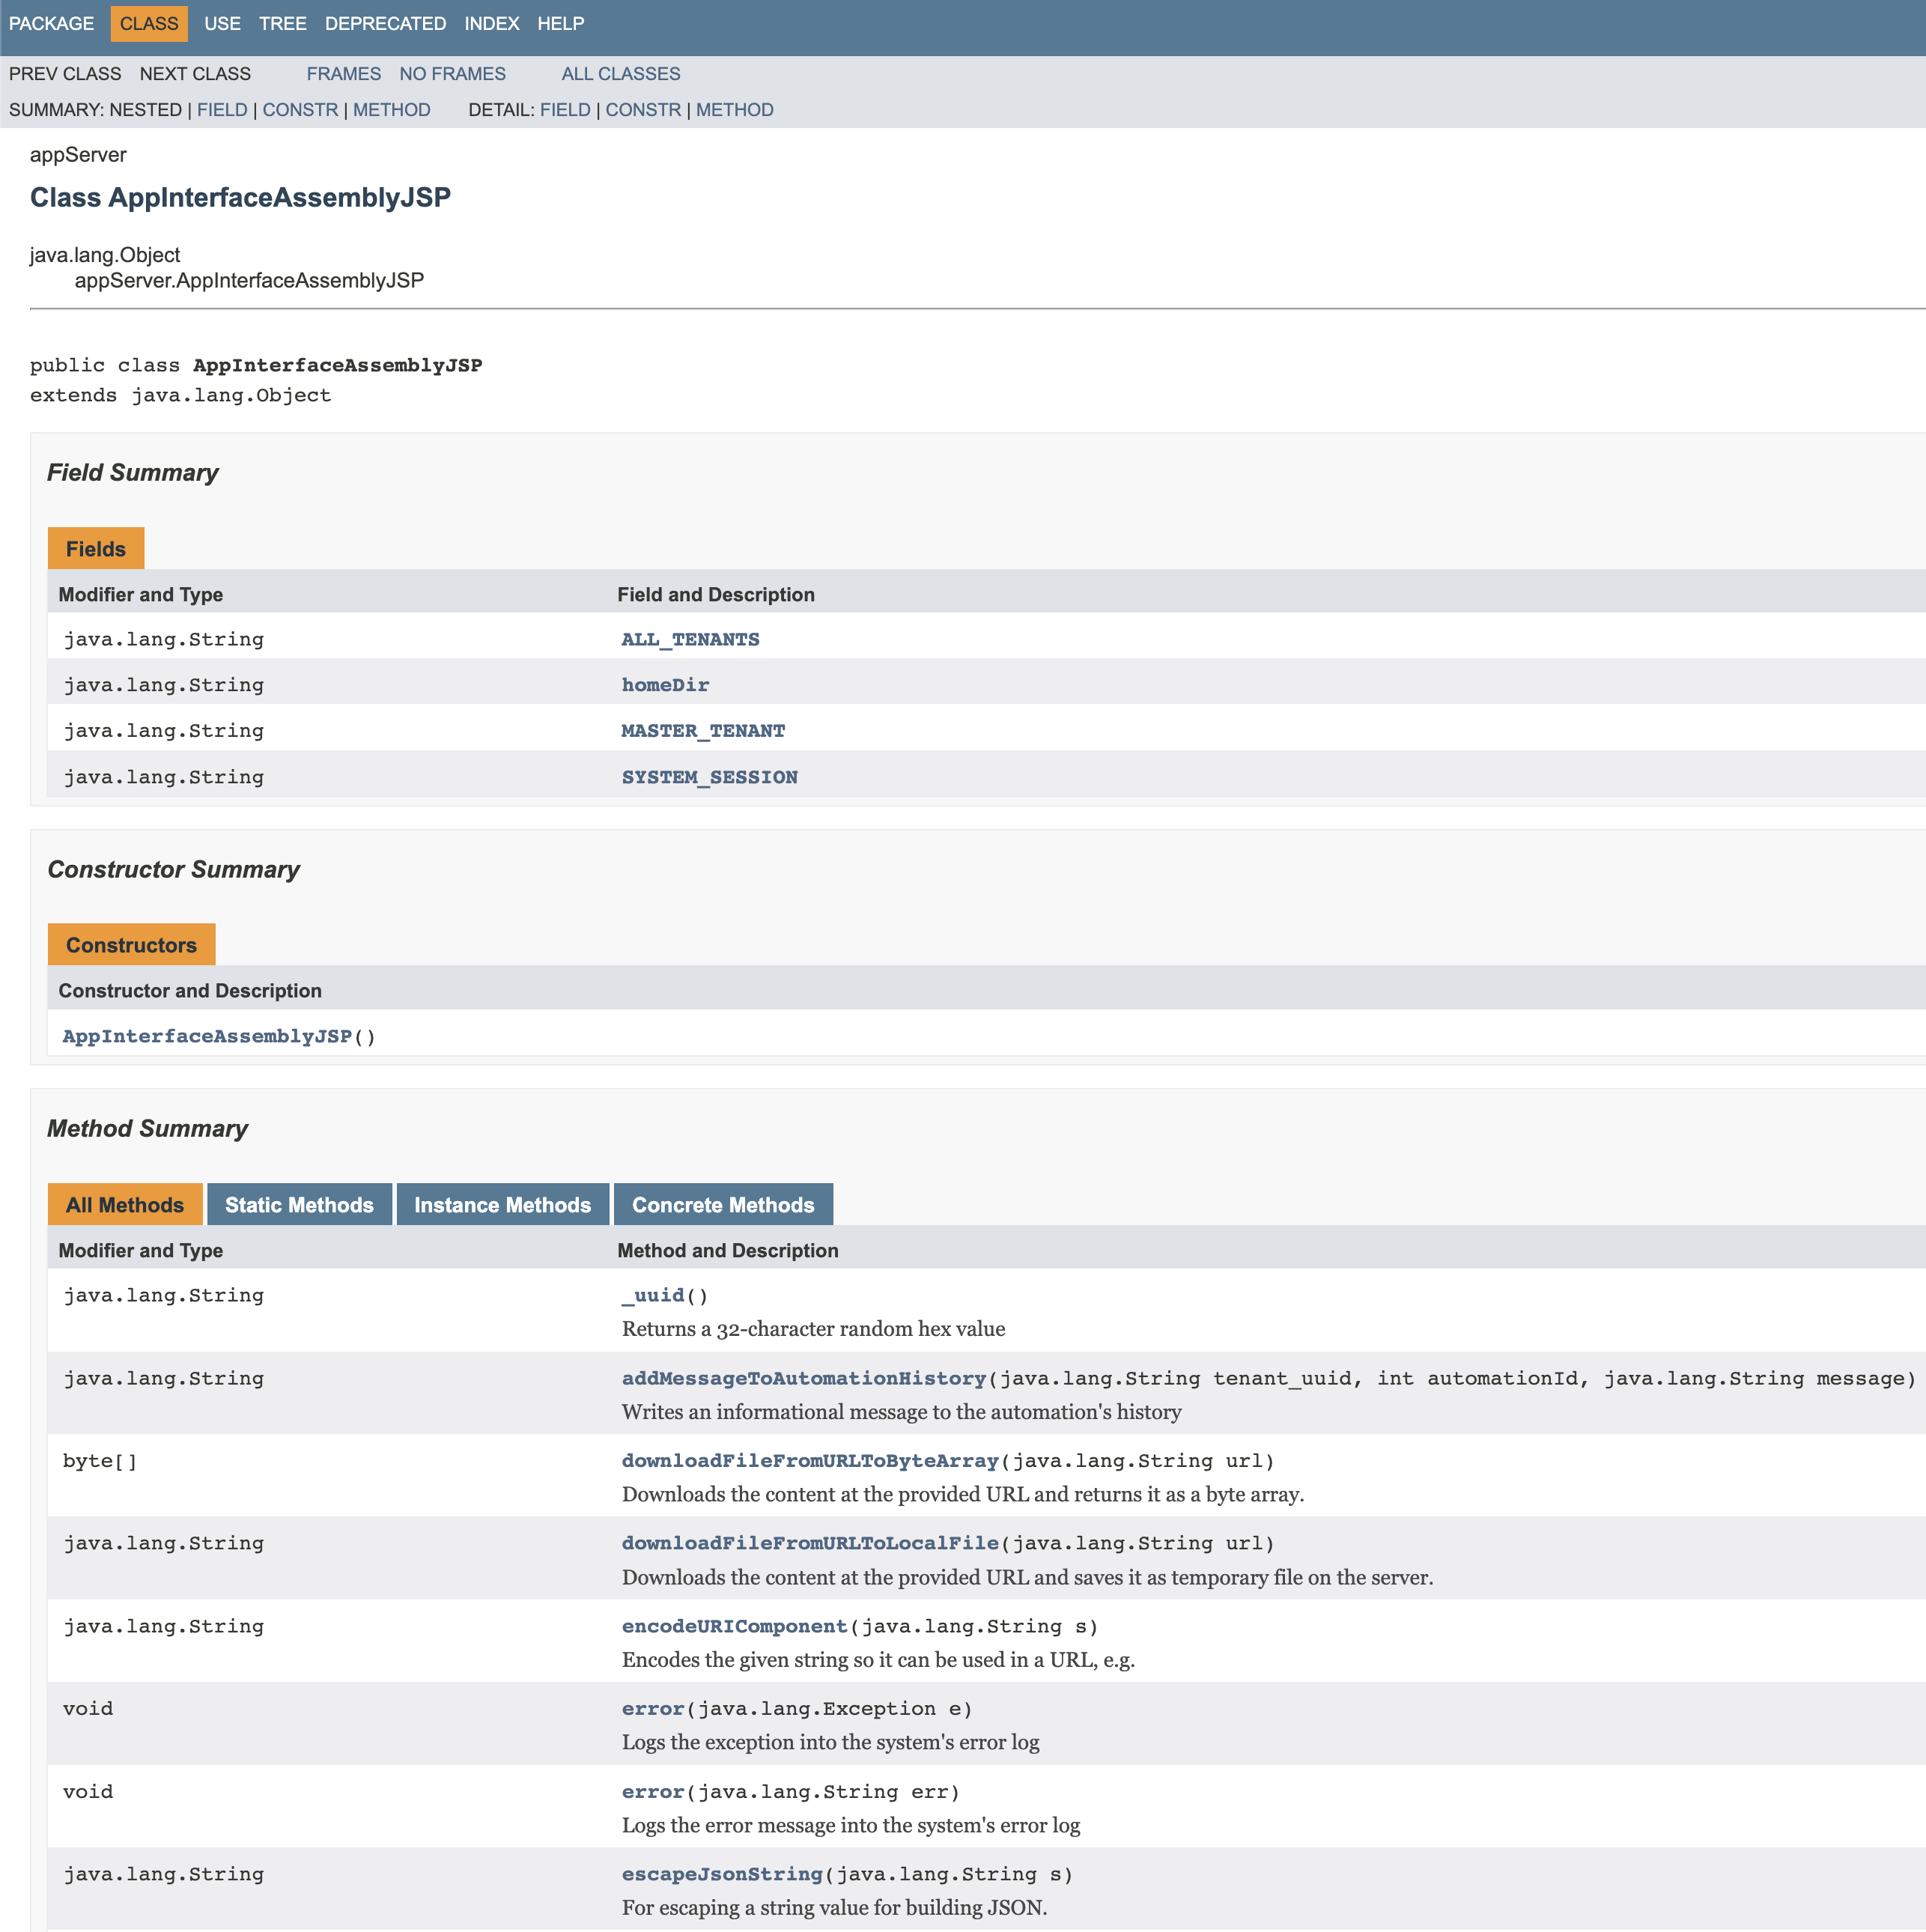1926x1932 pixels.
Task: Open the ALL CLASSES list
Action: point(620,74)
